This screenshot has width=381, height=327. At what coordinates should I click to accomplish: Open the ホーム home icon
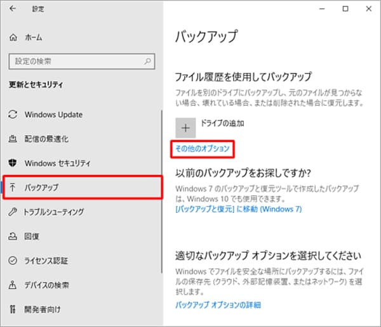(13, 37)
